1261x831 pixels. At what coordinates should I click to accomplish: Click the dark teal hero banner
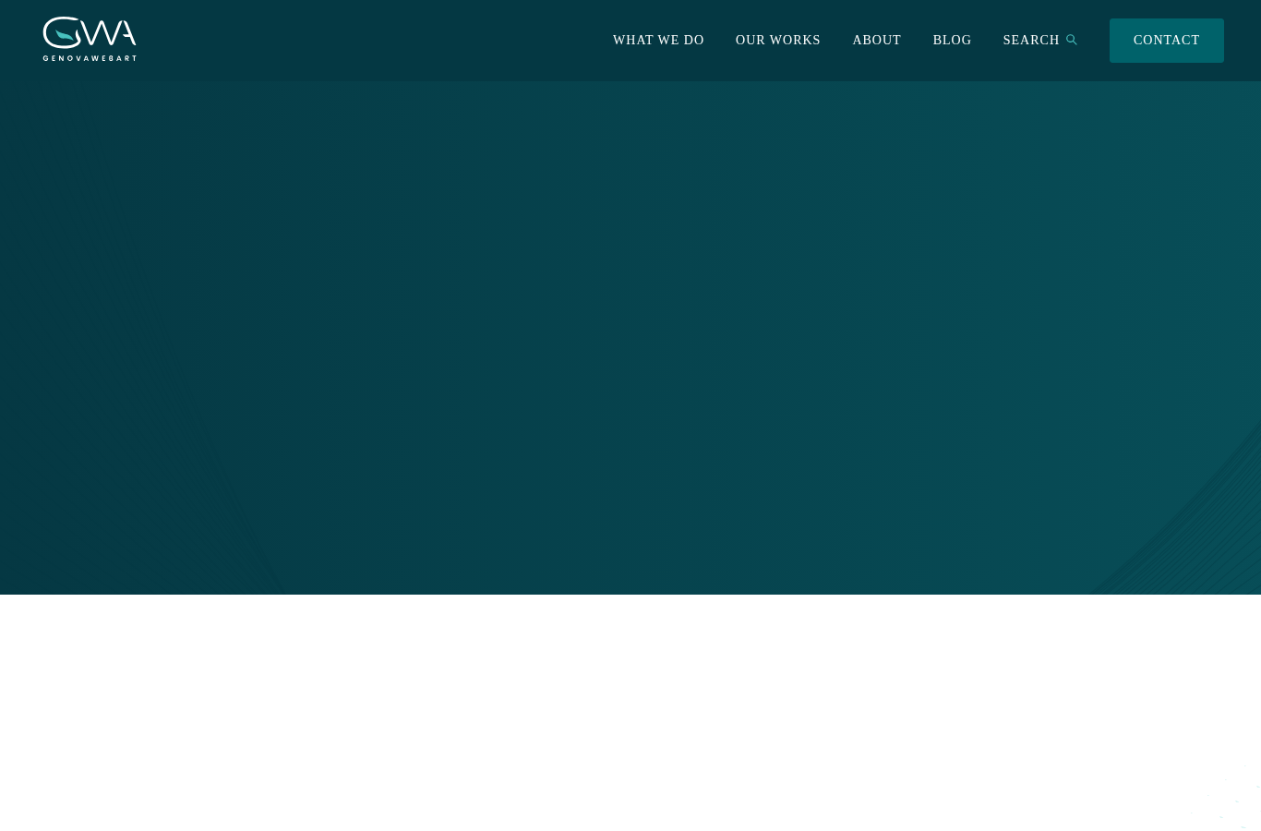point(630,338)
